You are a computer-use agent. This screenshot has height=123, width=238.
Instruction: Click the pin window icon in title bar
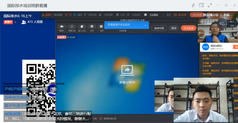coord(201,5)
